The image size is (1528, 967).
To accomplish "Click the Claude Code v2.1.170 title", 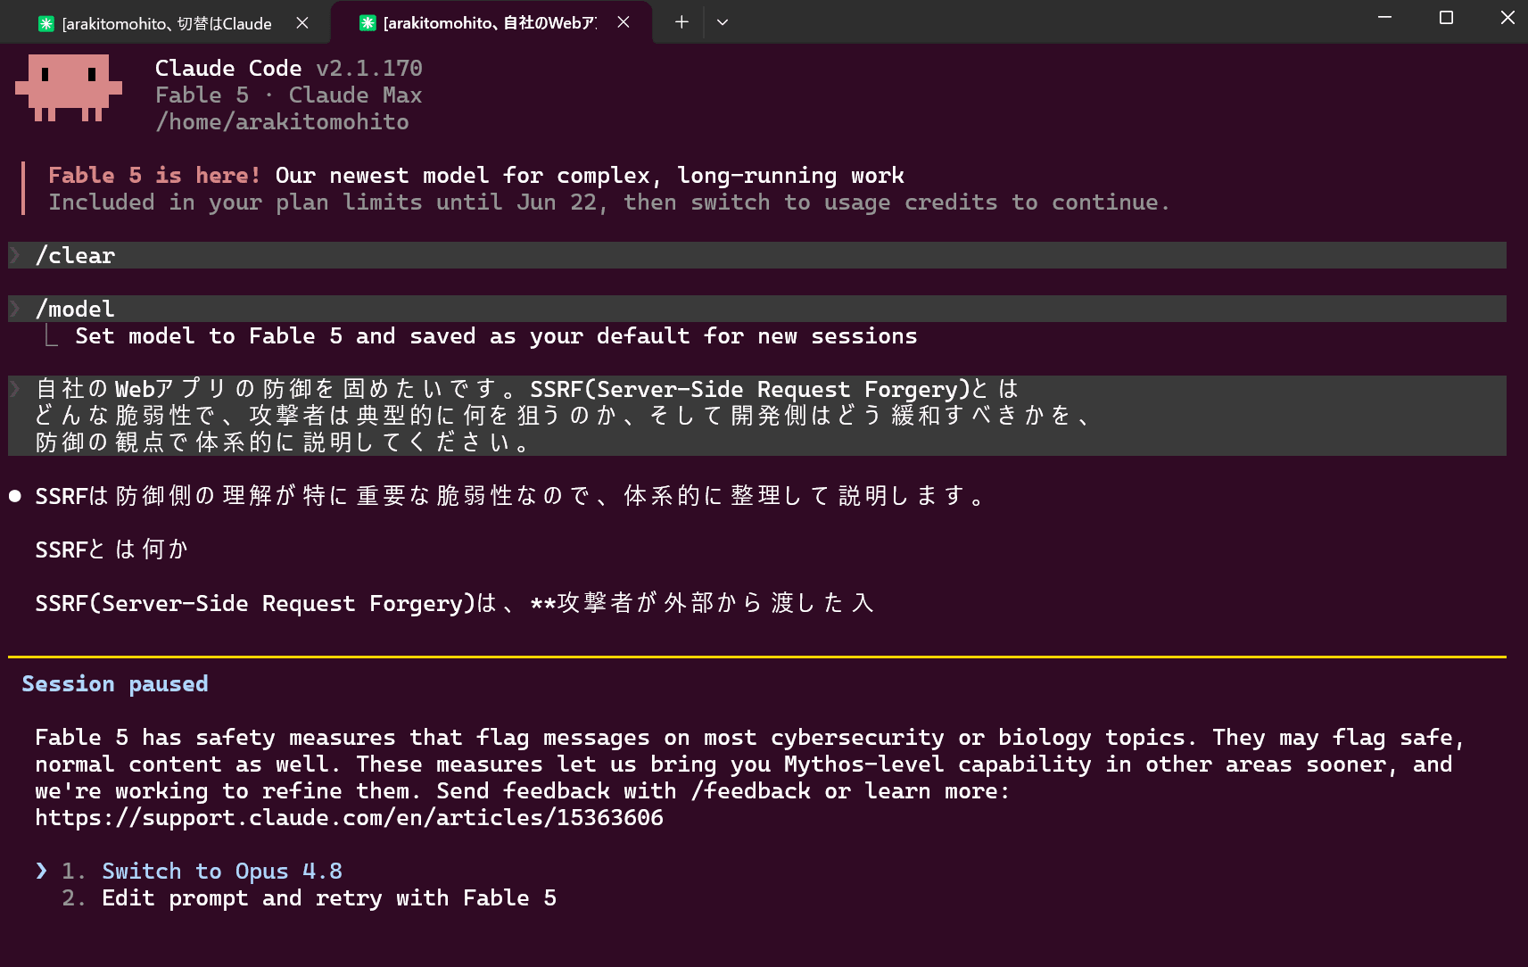I will point(289,69).
